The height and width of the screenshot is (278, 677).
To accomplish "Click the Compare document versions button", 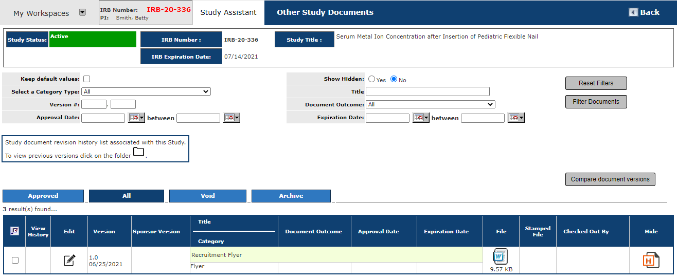I will point(610,179).
